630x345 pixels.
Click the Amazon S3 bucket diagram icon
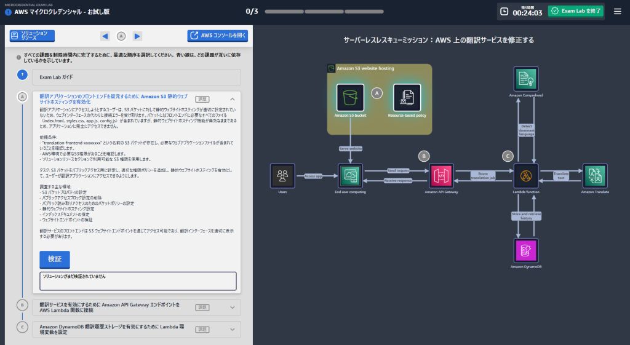(x=350, y=98)
